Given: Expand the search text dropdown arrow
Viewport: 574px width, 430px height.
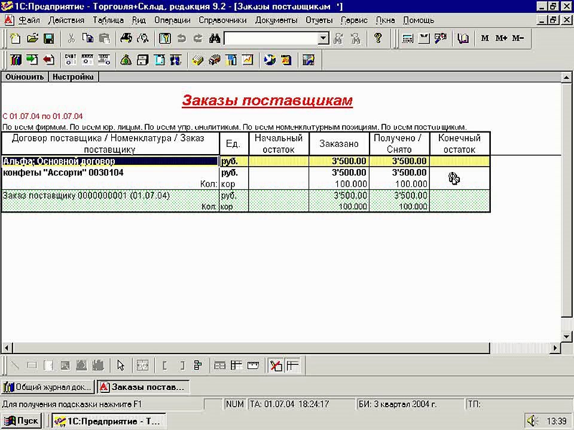Looking at the screenshot, I should [x=323, y=38].
